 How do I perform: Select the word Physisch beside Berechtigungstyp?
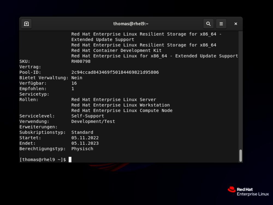(x=82, y=149)
